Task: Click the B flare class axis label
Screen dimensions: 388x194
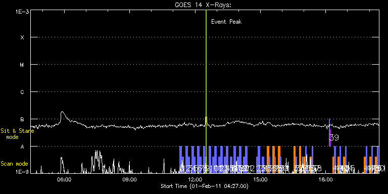Action: tap(22, 119)
